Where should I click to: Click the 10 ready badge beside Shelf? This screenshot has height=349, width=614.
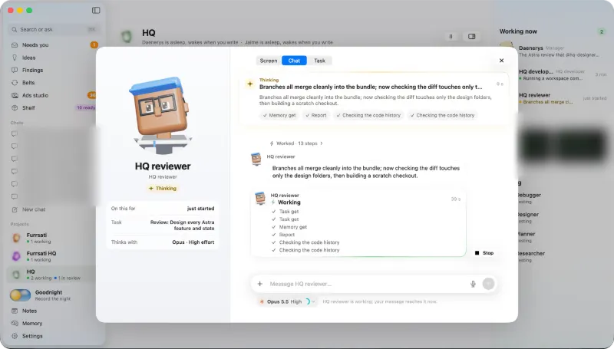coord(86,107)
